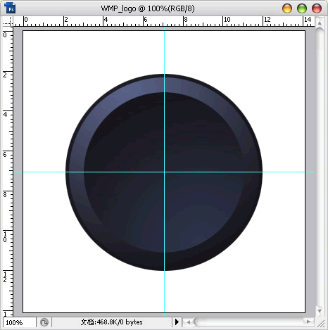Close the WMP_logo document window
328x330 pixels.
317,8
